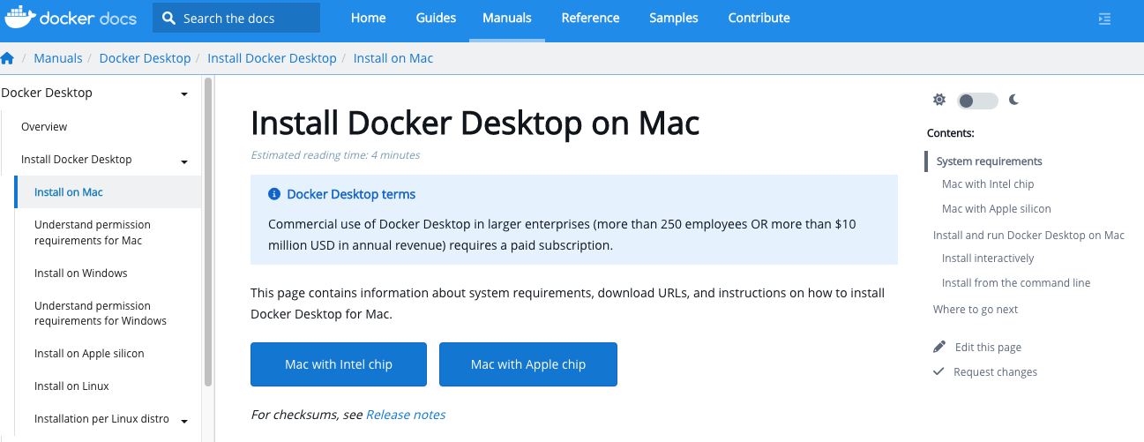The width and height of the screenshot is (1144, 442).
Task: Click the Docker Desktop terms heading
Action: pyautogui.click(x=351, y=194)
